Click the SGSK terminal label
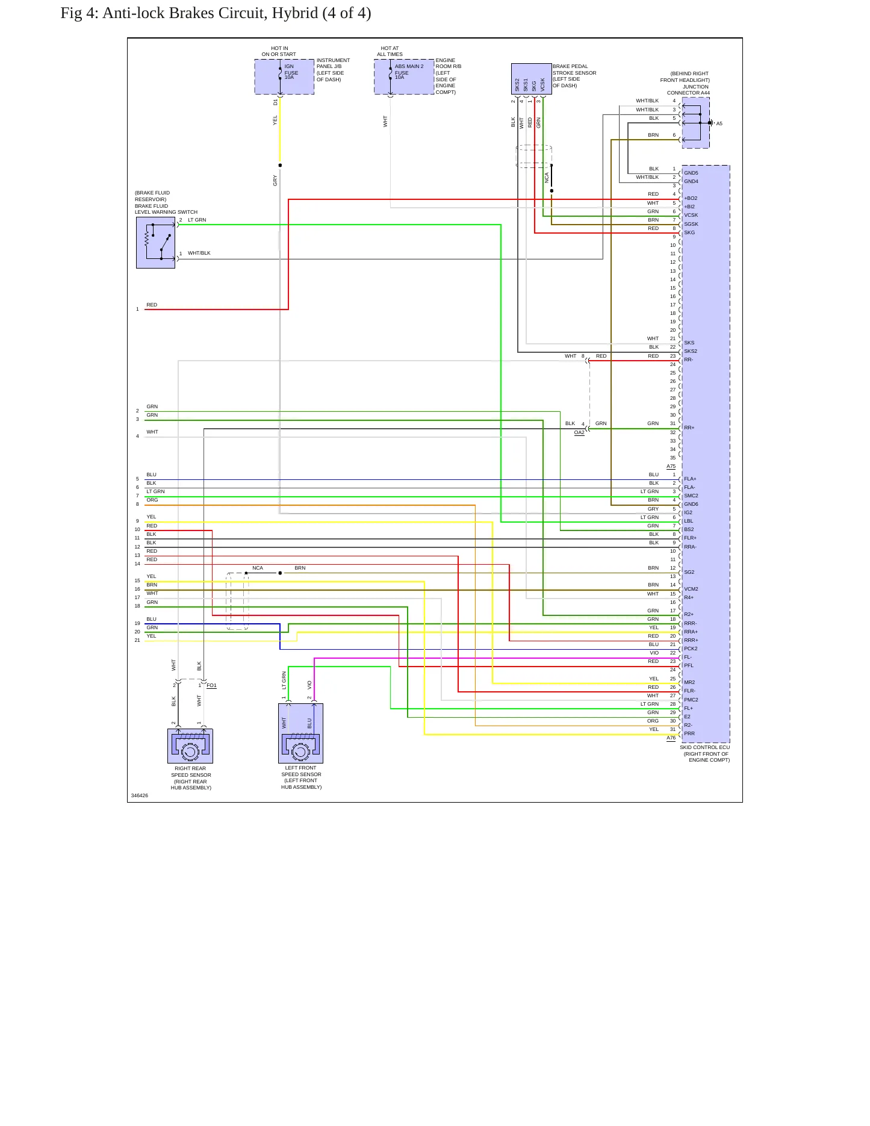 pyautogui.click(x=691, y=224)
